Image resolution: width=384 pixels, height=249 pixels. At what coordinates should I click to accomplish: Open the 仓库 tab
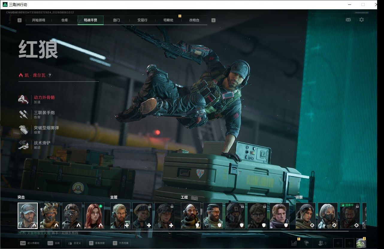click(x=64, y=20)
